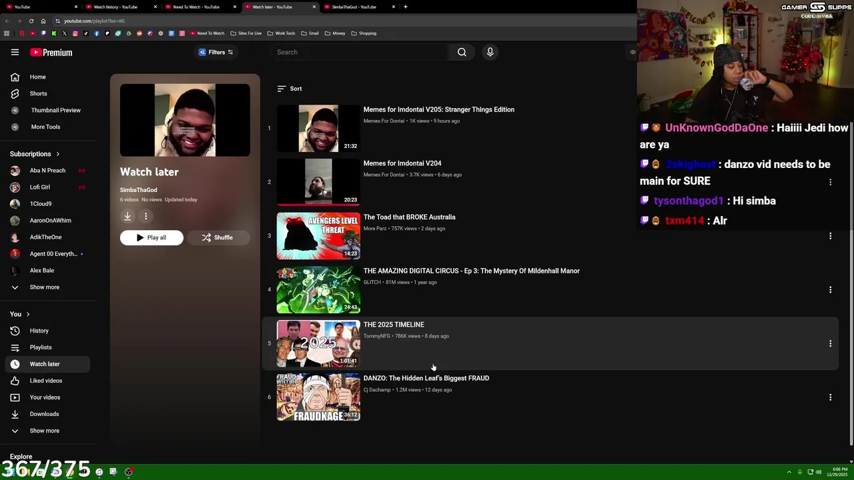Open the AaronOnAWhim channel
854x480 pixels.
tap(47, 220)
